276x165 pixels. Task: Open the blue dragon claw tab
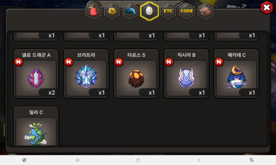click(131, 11)
